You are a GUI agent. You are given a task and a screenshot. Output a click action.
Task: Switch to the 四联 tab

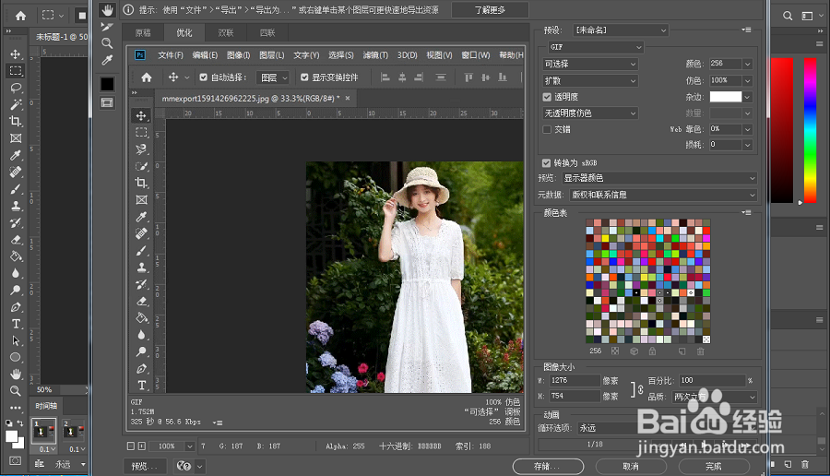(267, 33)
